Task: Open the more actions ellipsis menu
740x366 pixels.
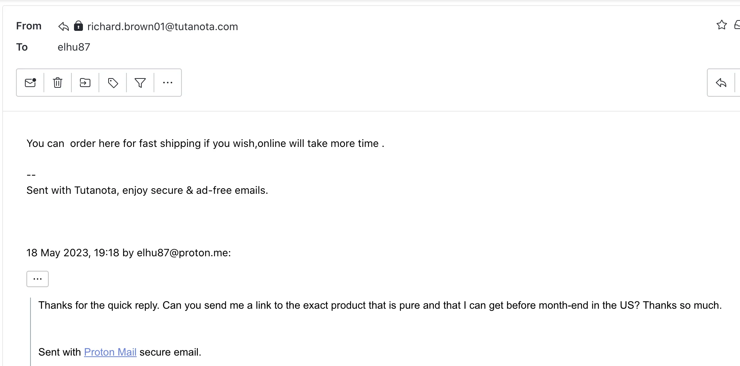Action: point(168,83)
